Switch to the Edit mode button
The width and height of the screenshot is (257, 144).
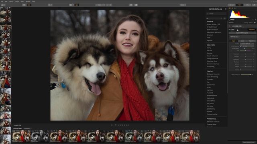[239, 5]
